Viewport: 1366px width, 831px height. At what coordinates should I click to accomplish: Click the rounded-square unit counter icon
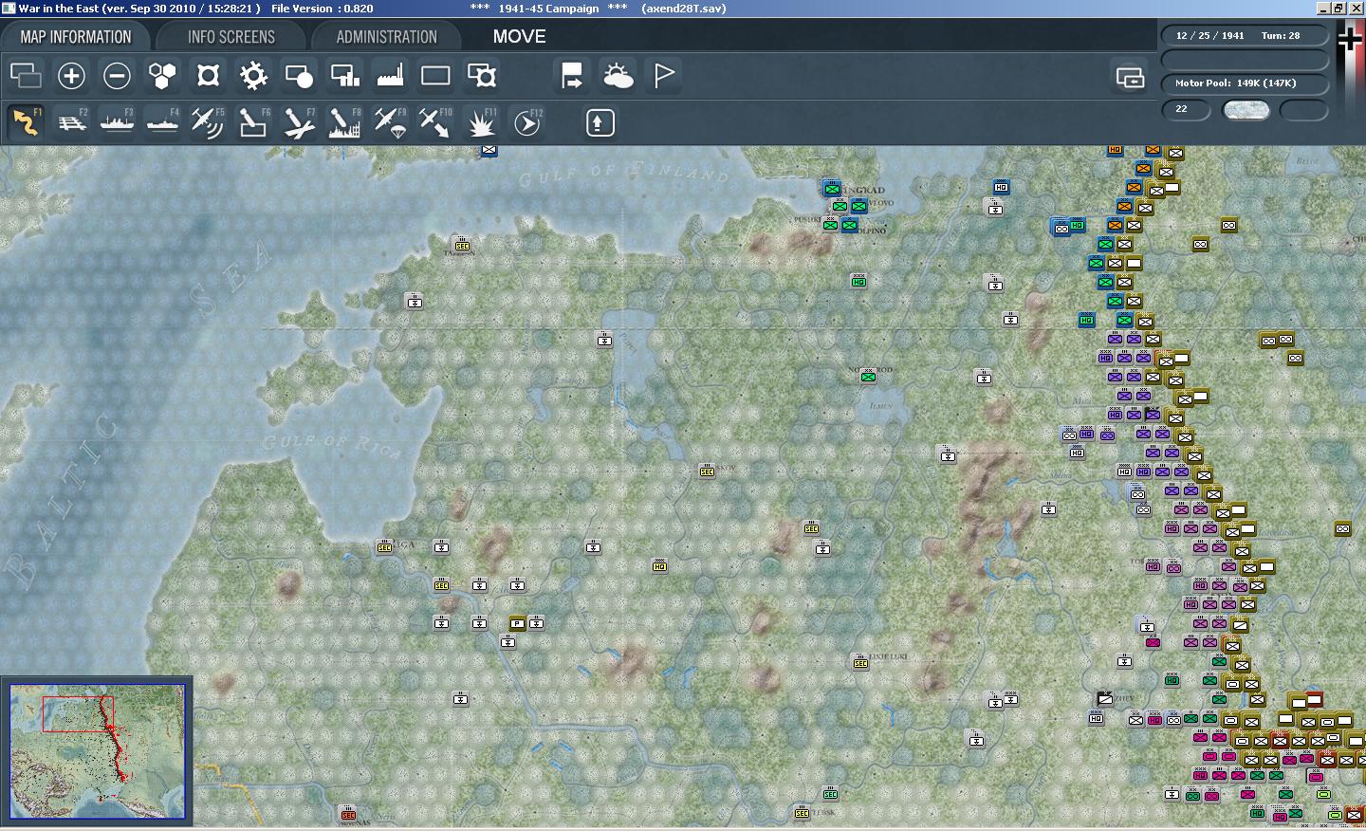208,75
